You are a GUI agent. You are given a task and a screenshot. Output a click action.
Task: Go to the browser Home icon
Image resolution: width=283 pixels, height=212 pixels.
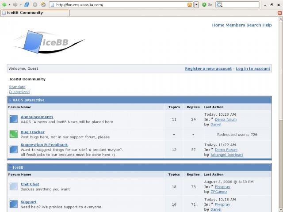tap(43, 5)
